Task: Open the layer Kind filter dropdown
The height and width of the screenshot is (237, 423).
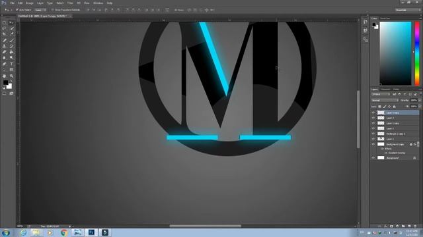Action: (x=381, y=94)
